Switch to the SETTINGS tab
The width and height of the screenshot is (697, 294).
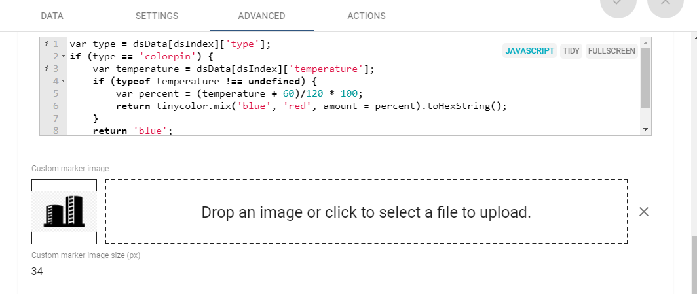click(x=157, y=16)
